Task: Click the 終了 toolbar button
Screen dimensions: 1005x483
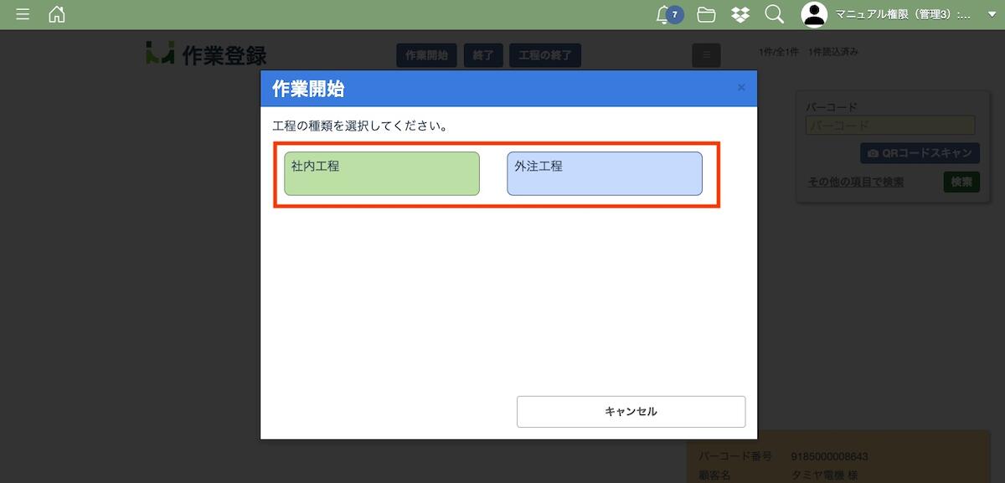Action: tap(483, 55)
